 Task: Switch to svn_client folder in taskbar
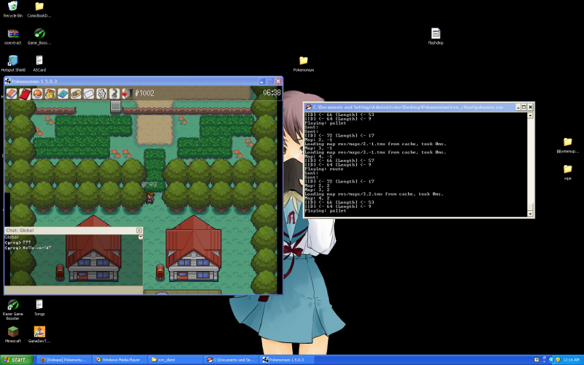click(174, 360)
